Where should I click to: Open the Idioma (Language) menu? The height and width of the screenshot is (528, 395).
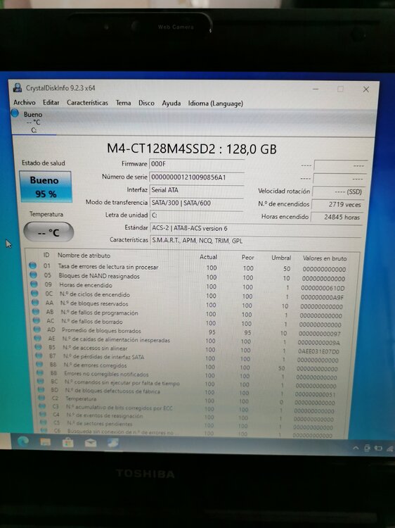pyautogui.click(x=216, y=103)
